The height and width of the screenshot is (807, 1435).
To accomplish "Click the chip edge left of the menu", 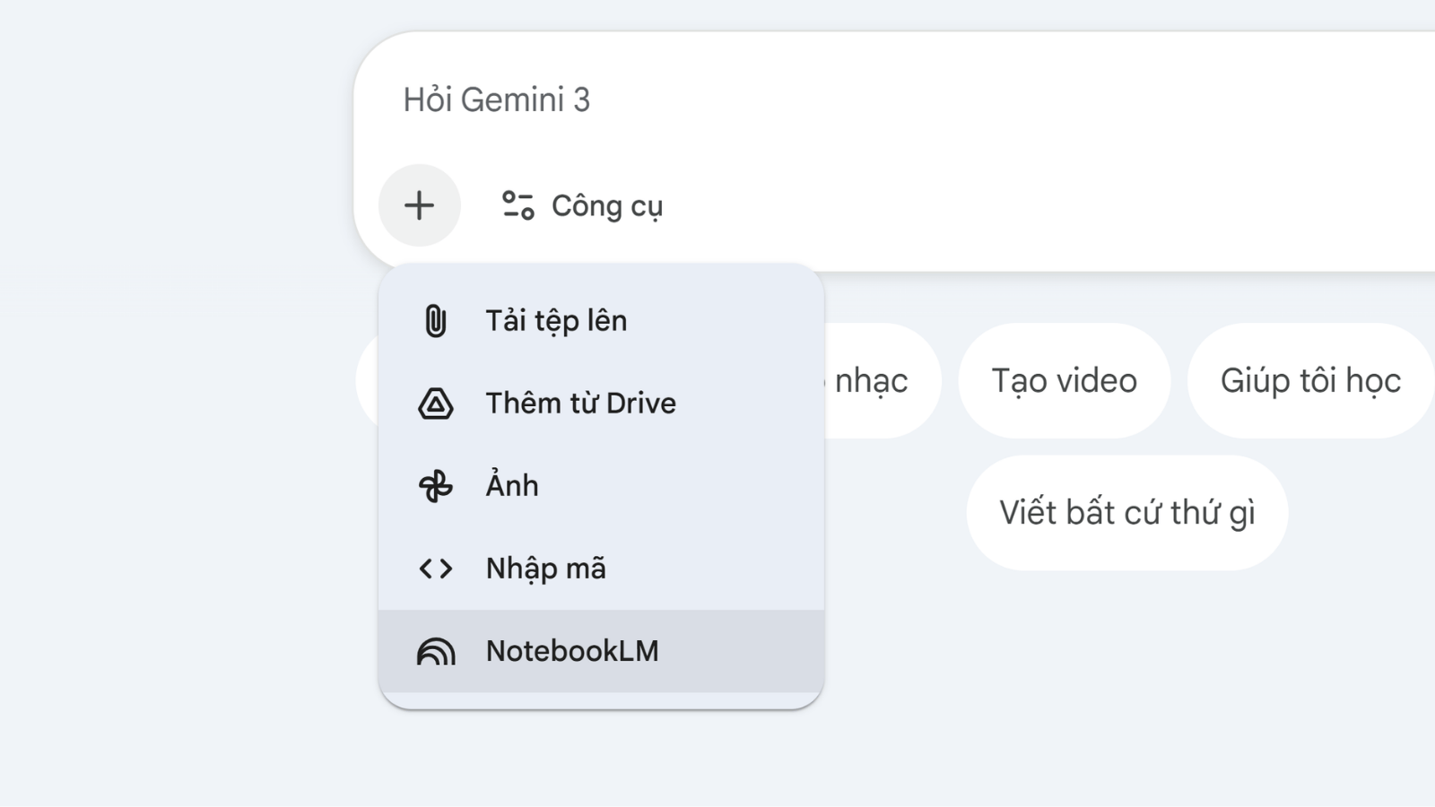I will (367, 381).
